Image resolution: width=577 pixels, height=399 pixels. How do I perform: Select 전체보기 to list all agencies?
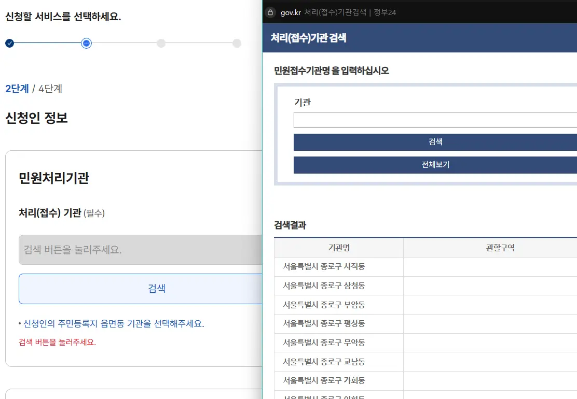point(435,165)
